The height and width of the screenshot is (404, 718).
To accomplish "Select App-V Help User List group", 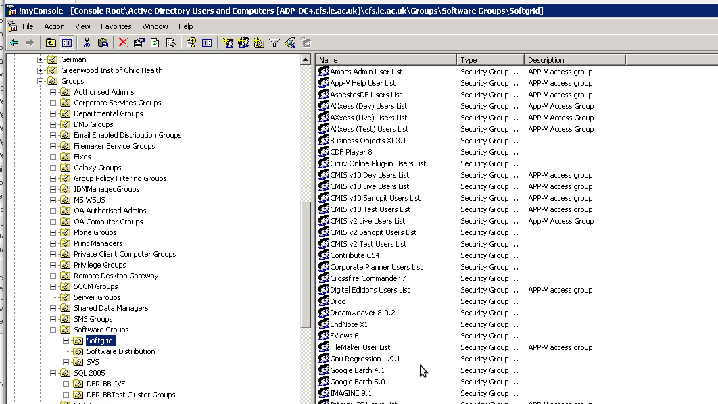I will pos(362,83).
